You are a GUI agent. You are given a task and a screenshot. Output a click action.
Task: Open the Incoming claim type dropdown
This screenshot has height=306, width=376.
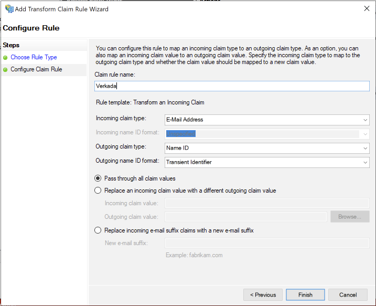(x=267, y=120)
